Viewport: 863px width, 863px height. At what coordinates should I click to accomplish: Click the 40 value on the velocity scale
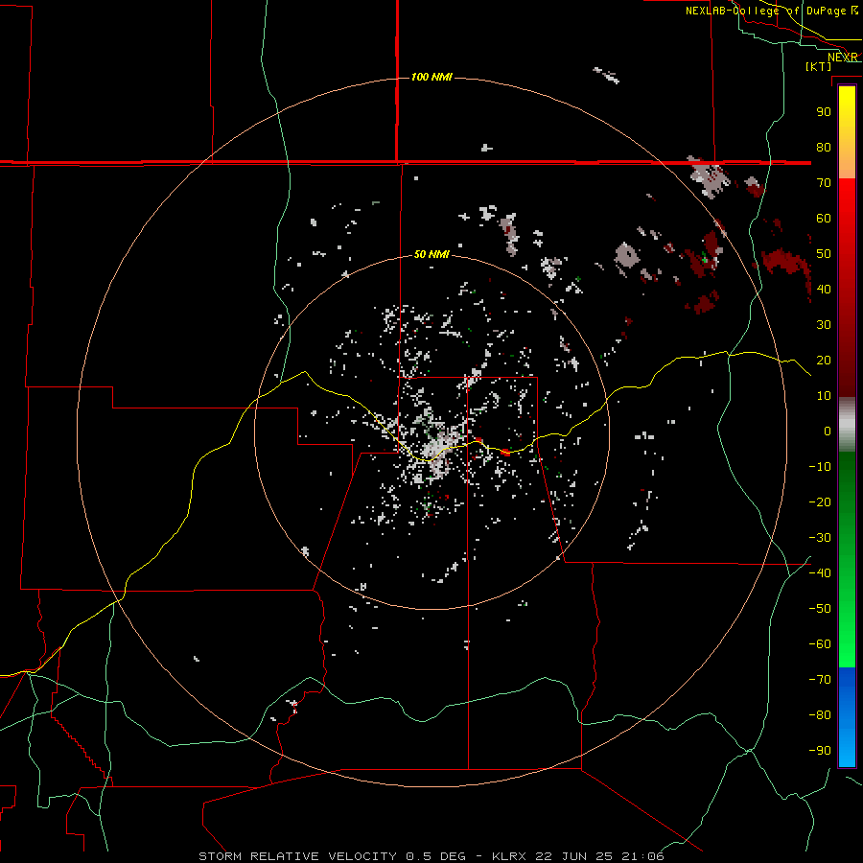point(824,289)
